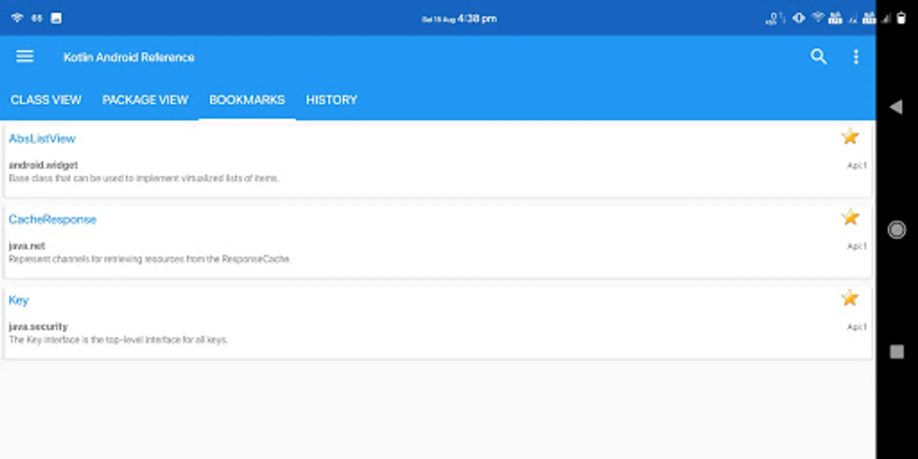Open the AbsListView class link

(42, 139)
